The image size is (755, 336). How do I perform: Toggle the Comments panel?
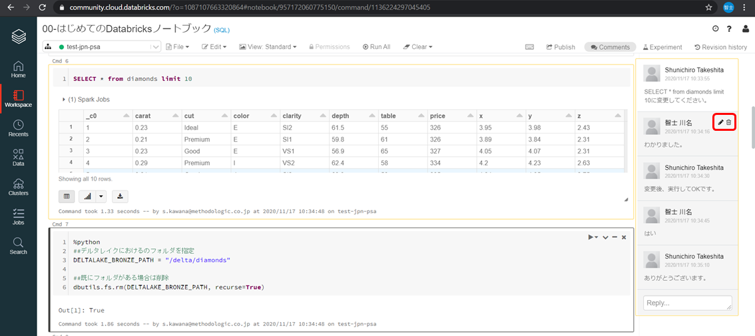click(610, 47)
